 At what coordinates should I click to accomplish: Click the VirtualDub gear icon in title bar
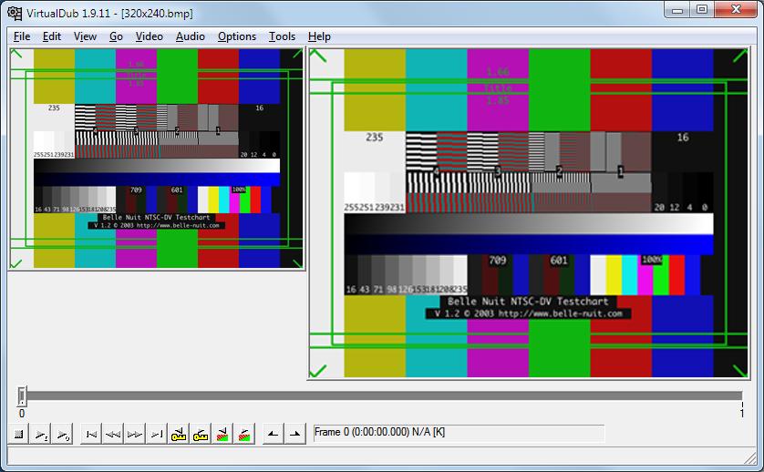coord(15,13)
